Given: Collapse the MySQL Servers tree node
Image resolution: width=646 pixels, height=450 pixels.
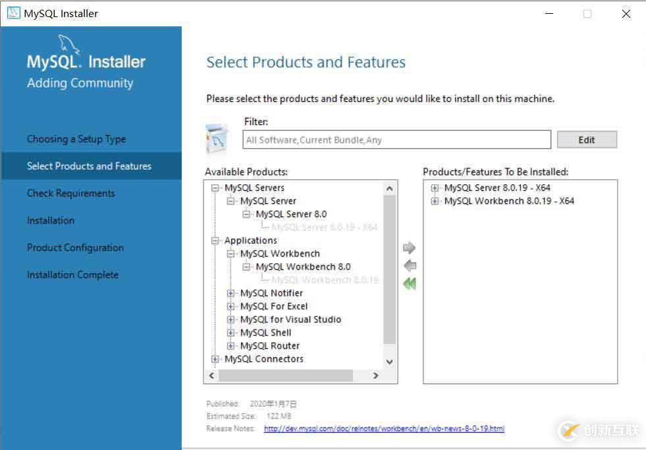Looking at the screenshot, I should point(215,188).
